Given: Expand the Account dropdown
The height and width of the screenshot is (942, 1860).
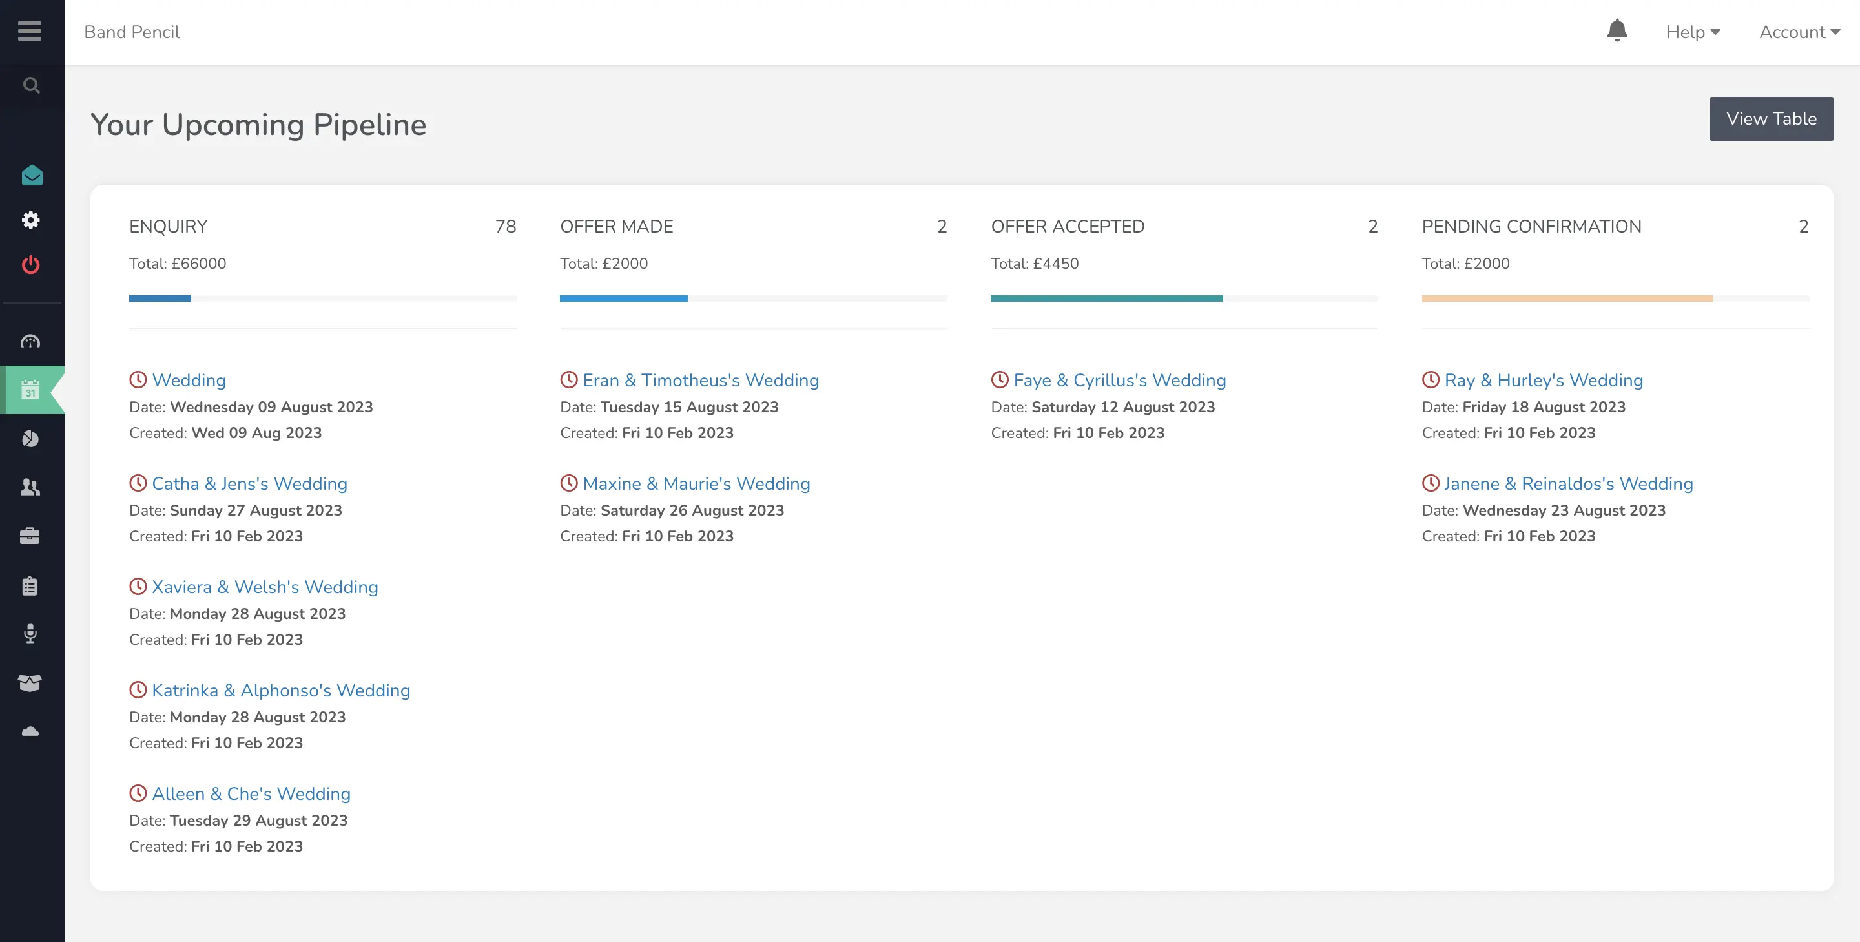Looking at the screenshot, I should (1799, 32).
